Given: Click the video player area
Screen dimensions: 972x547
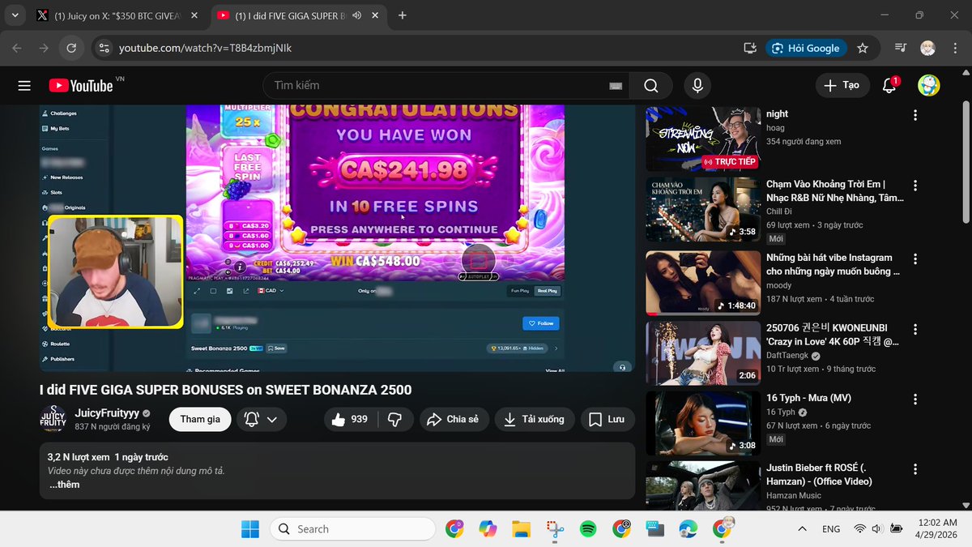Looking at the screenshot, I should click(x=337, y=238).
